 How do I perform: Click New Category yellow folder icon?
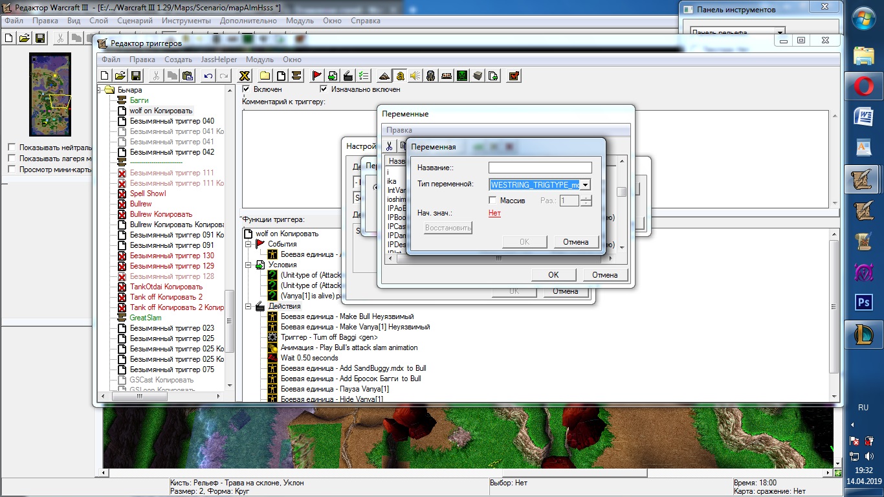[265, 76]
